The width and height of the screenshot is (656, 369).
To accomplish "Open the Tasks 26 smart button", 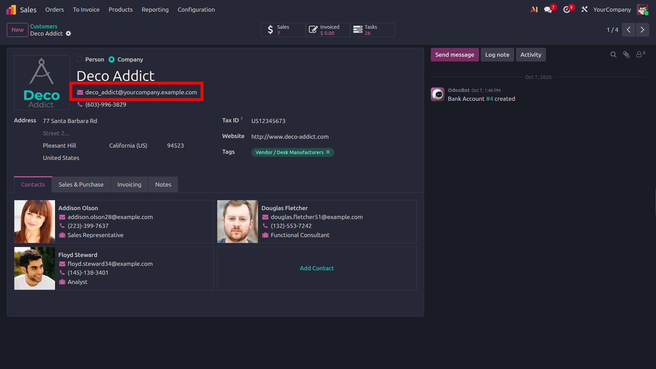I will (372, 30).
